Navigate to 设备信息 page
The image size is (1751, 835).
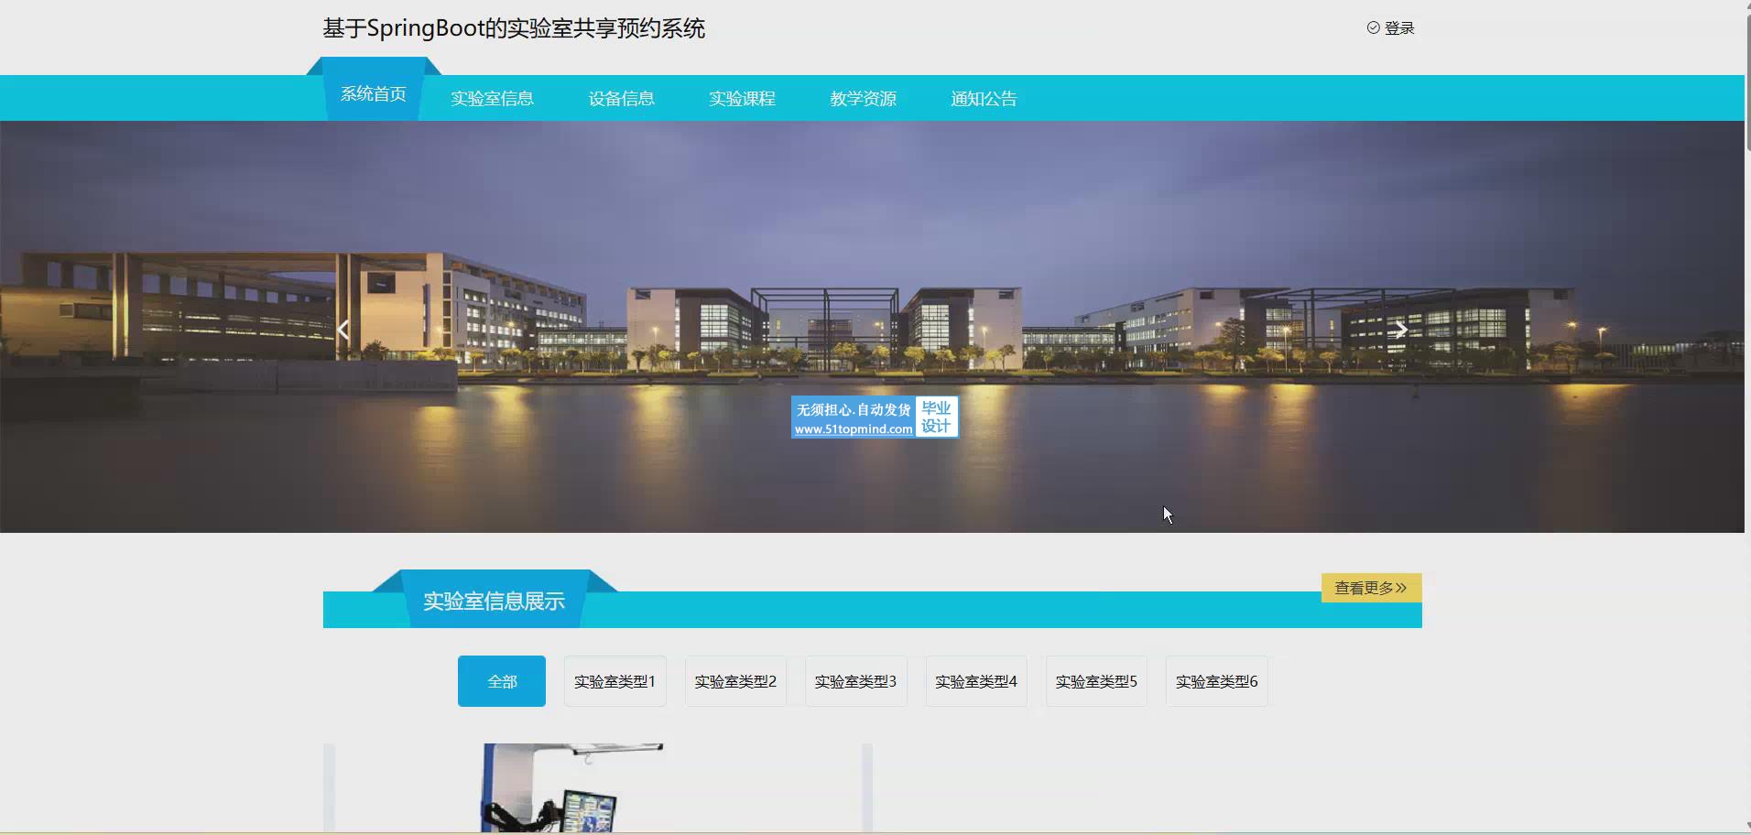click(x=621, y=99)
